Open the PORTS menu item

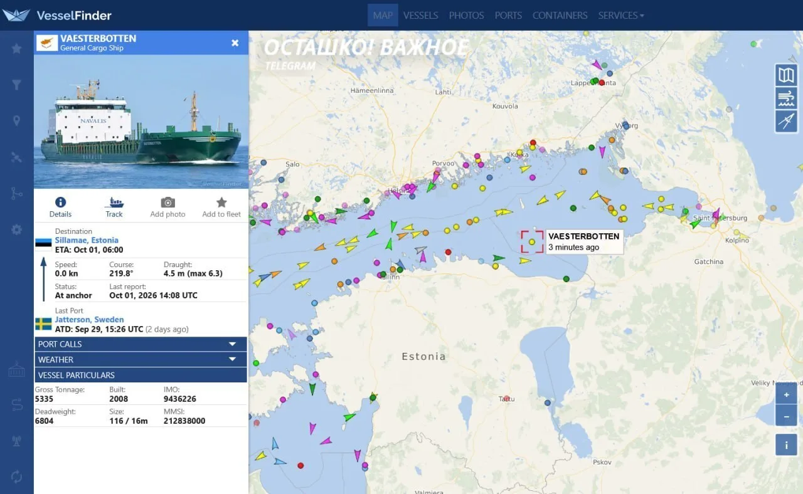(508, 15)
